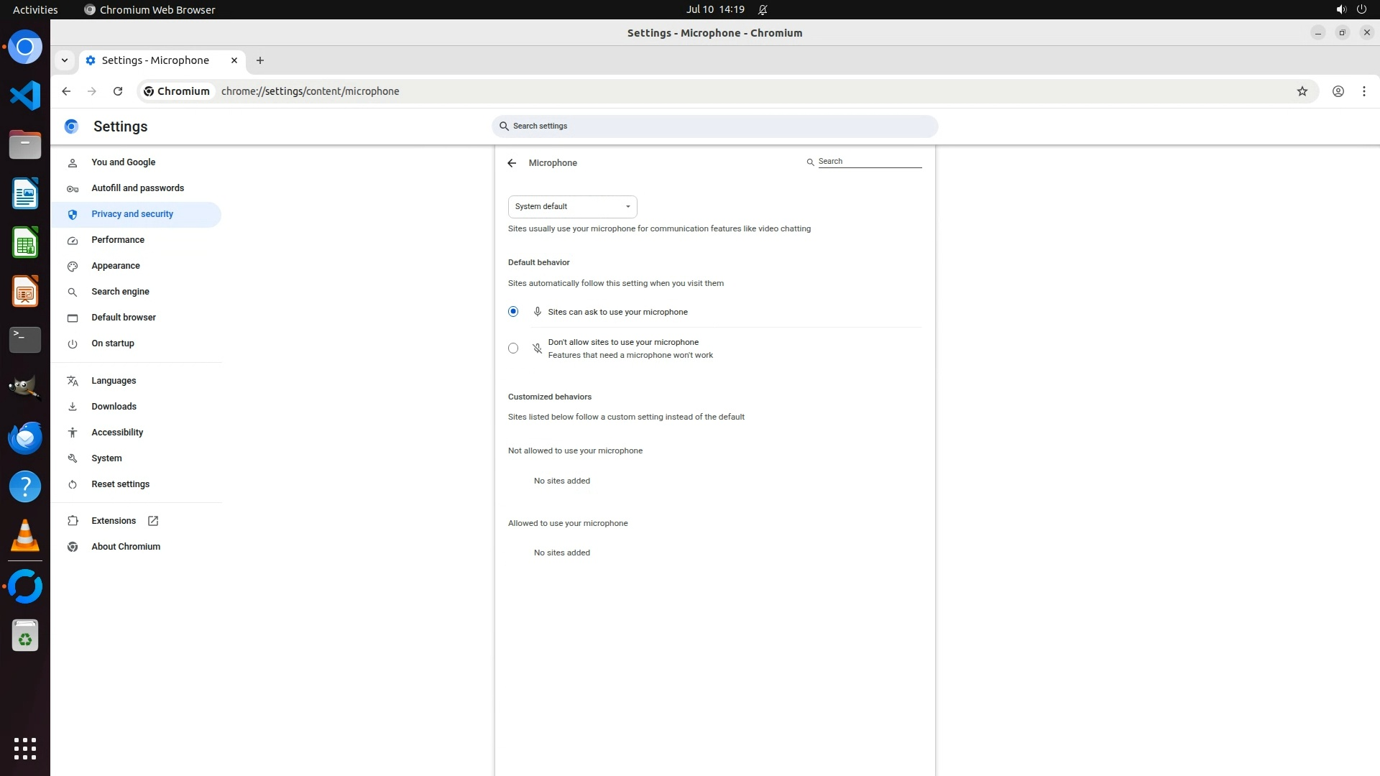Open a new tab with plus icon
Viewport: 1380px width, 776px height.
pyautogui.click(x=260, y=60)
